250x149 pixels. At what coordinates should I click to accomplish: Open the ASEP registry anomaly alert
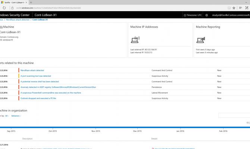pos(58,87)
